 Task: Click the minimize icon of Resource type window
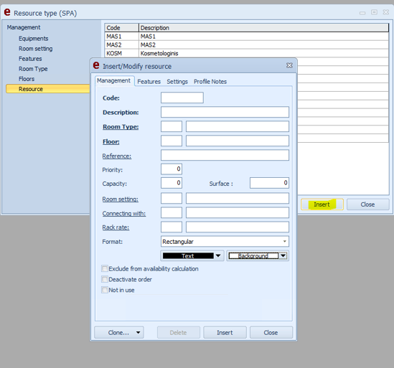click(x=362, y=13)
